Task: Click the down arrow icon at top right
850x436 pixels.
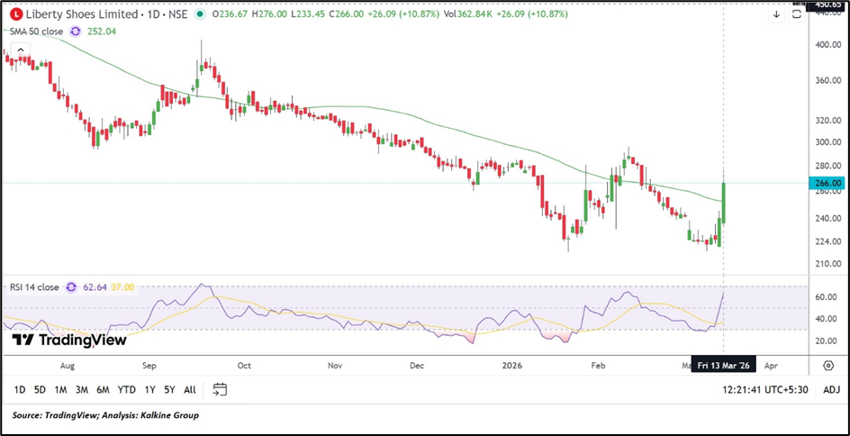Action: (x=776, y=14)
